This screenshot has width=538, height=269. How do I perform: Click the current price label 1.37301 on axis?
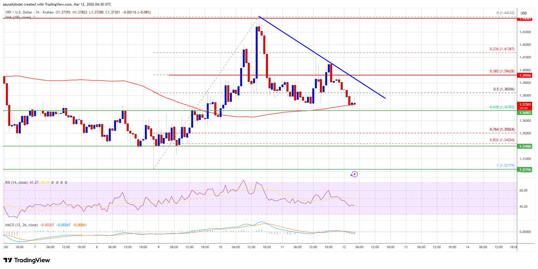click(x=525, y=105)
